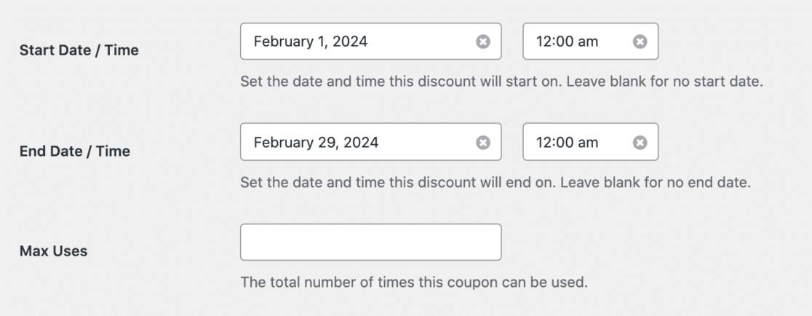Focus the empty Max Uses input box
The width and height of the screenshot is (812, 316).
point(370,242)
